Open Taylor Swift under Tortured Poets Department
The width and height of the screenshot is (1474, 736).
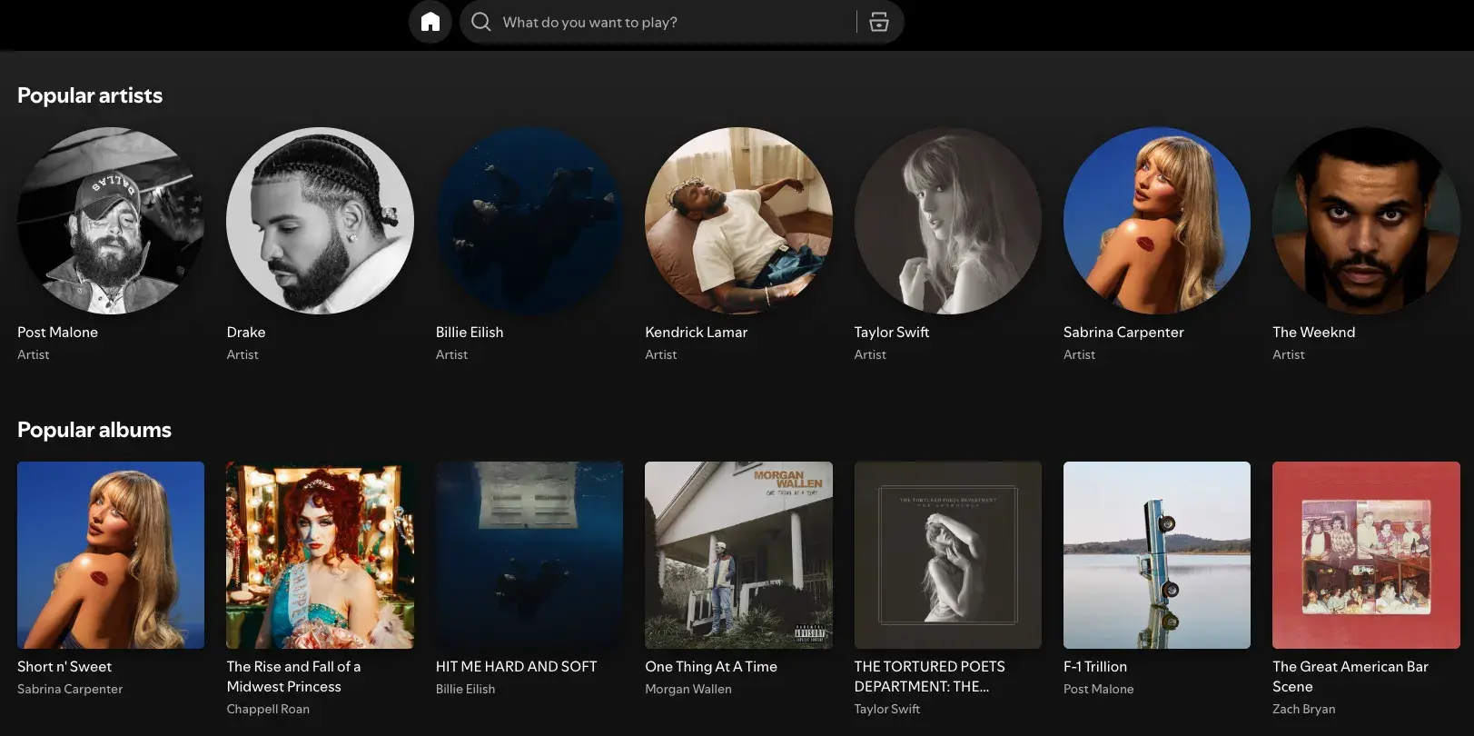[x=887, y=710]
